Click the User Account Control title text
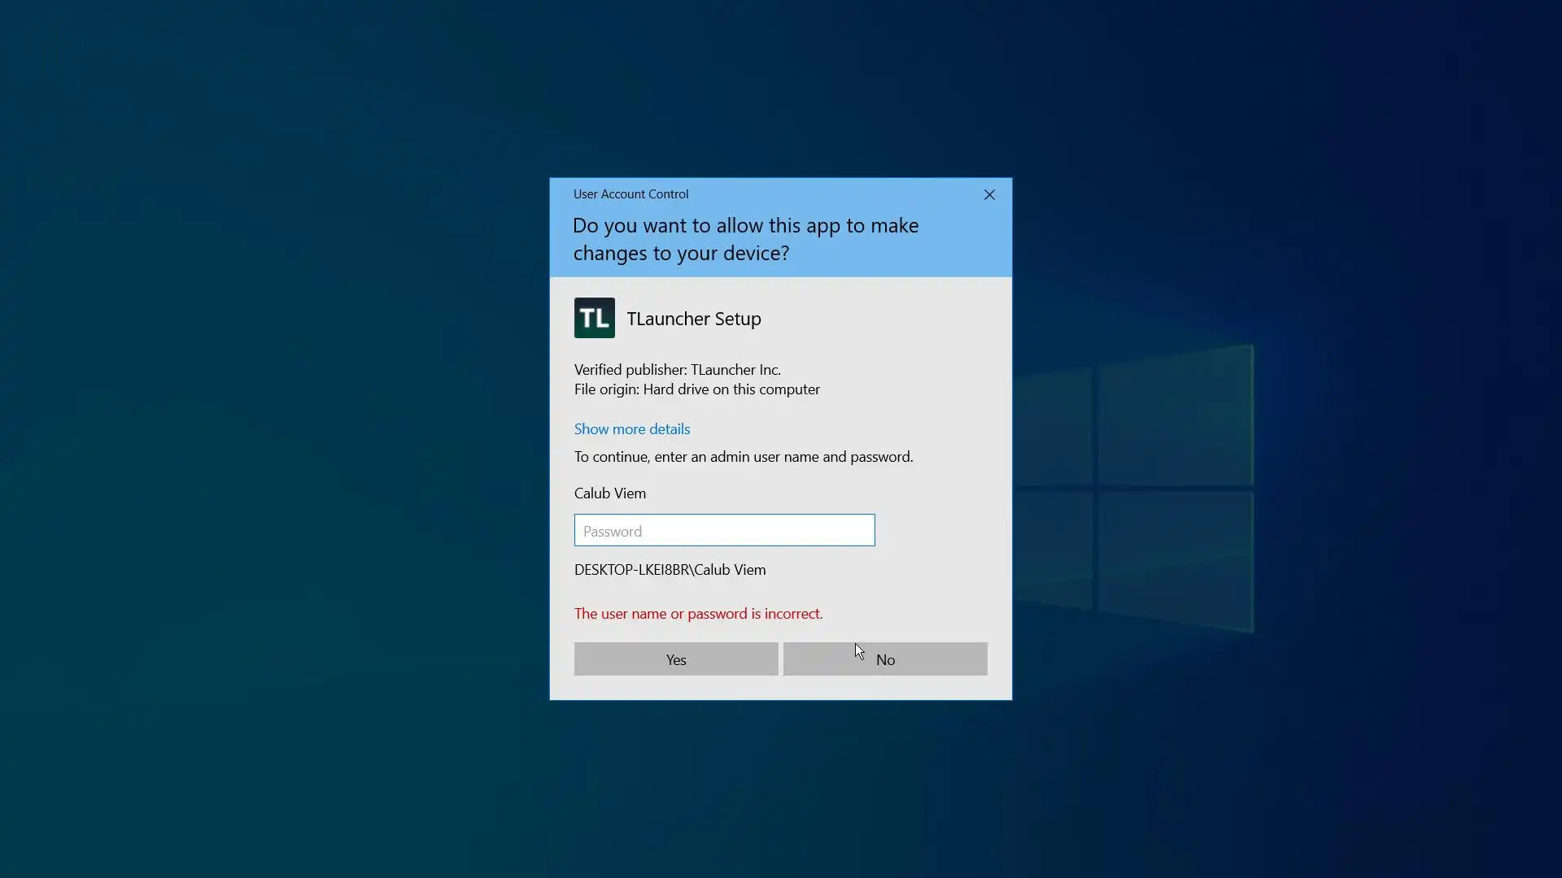This screenshot has width=1562, height=878. coord(630,193)
